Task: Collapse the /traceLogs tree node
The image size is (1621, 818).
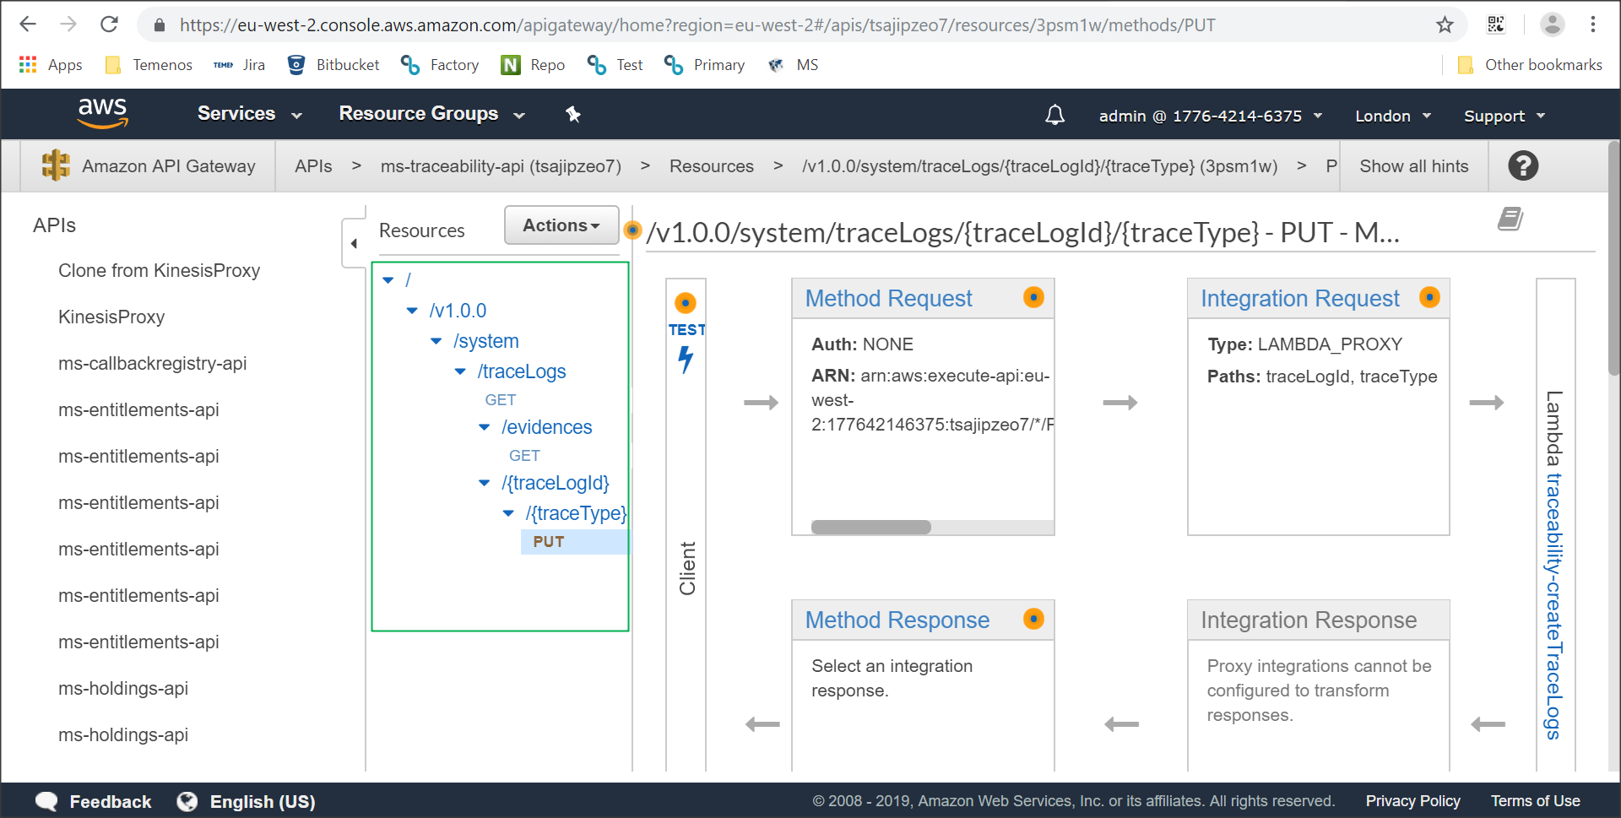Action: (x=460, y=371)
